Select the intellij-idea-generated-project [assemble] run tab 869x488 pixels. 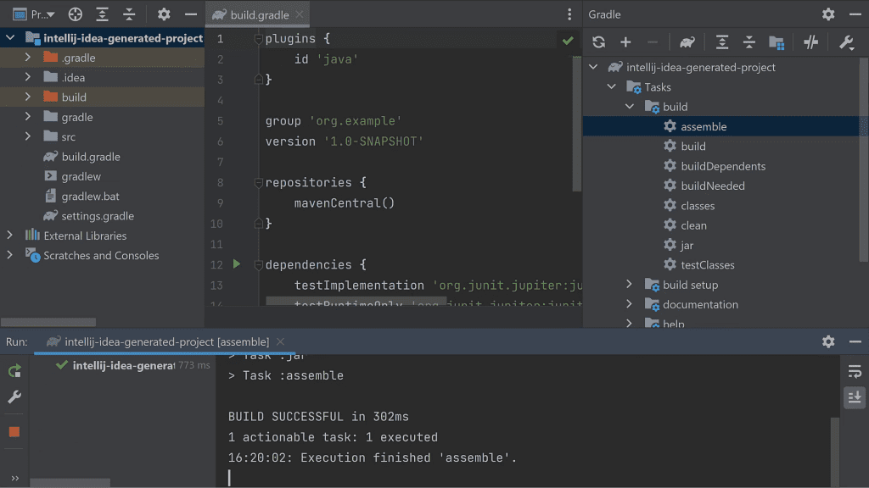(165, 341)
